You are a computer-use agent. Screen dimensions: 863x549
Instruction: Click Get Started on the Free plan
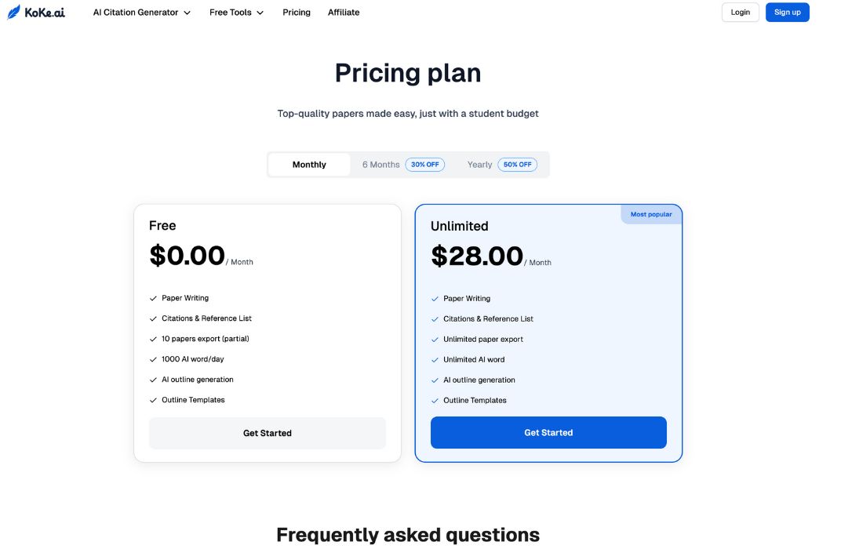point(268,433)
